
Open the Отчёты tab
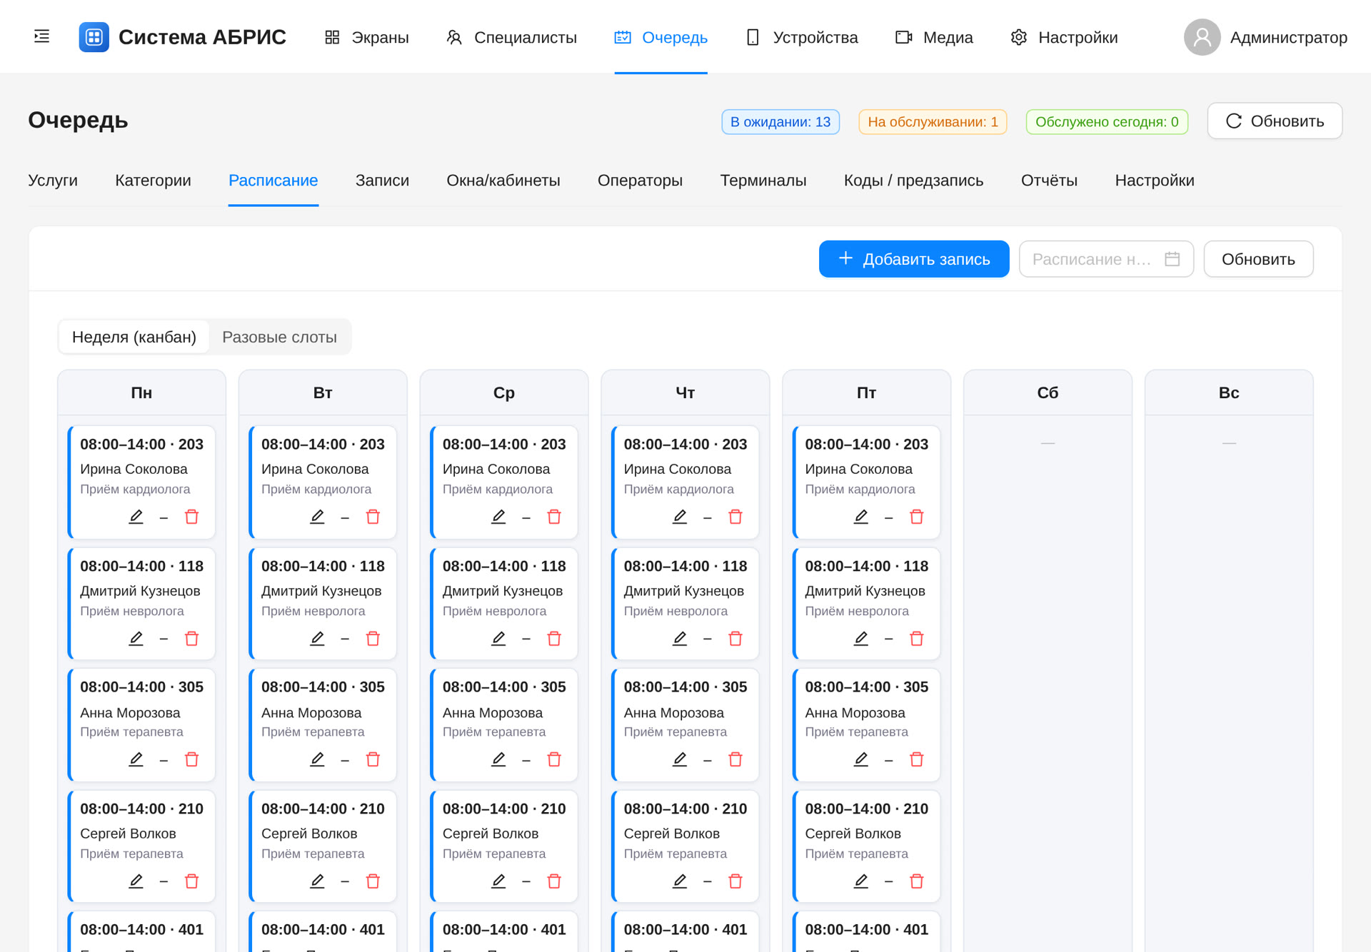click(x=1049, y=181)
